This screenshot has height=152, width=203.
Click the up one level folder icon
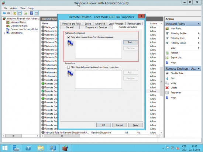click(x=15, y=13)
